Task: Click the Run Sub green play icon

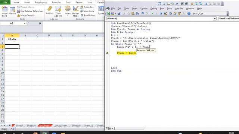Action: point(152,13)
